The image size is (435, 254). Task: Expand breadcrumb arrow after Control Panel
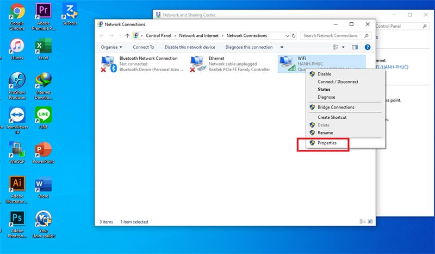(175, 36)
